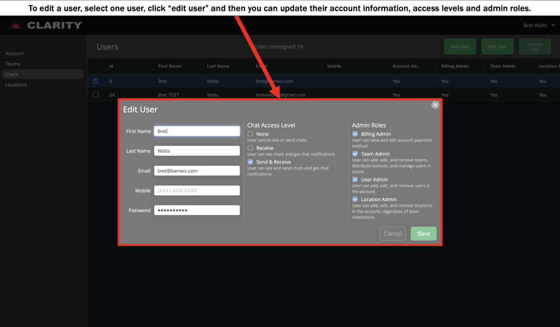Navigate to the Locations section
560x327 pixels.
pos(16,84)
